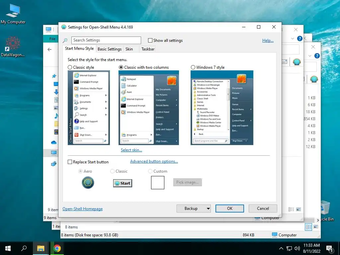This screenshot has height=255, width=340.
Task: Select the OneDrive cloud icon in Explorer sidebar
Action: coord(54,142)
